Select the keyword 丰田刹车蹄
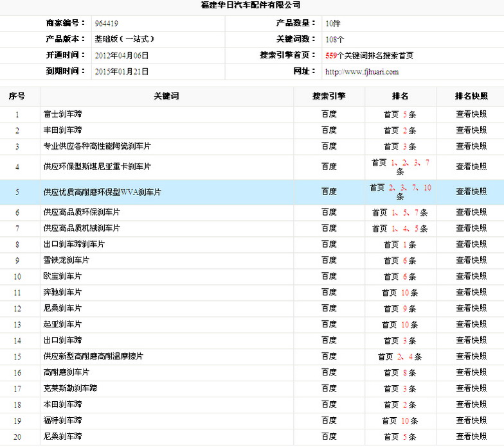 click(x=63, y=130)
